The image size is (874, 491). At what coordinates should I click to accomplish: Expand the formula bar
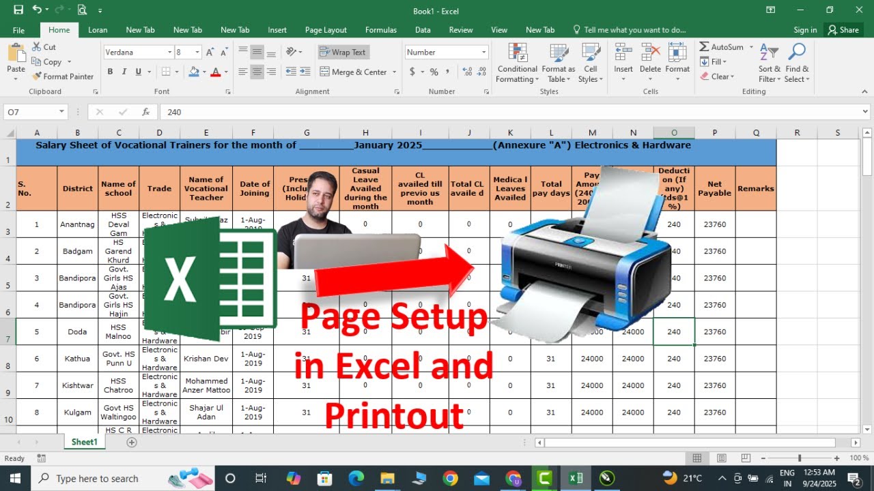[x=866, y=112]
